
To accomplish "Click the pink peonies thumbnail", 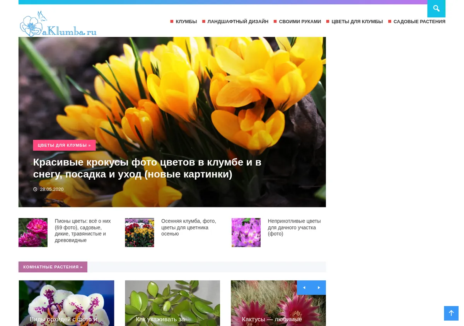I will point(33,233).
